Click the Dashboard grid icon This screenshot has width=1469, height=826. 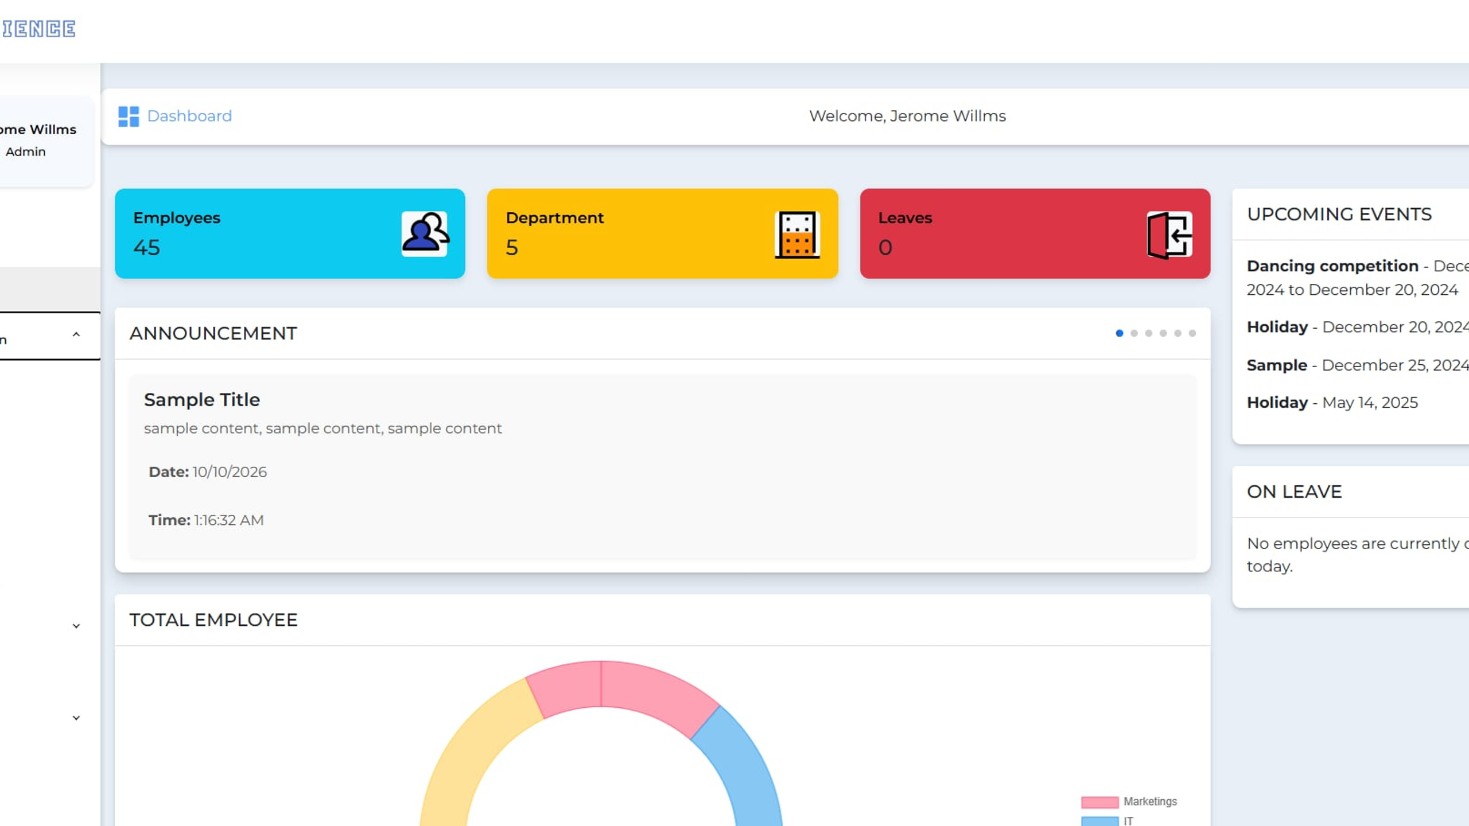point(129,116)
